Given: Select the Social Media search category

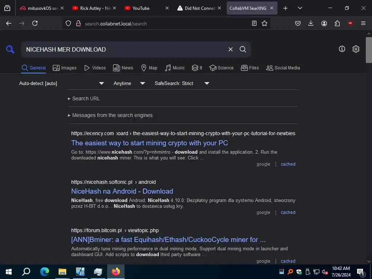Looking at the screenshot, I should click(x=283, y=68).
